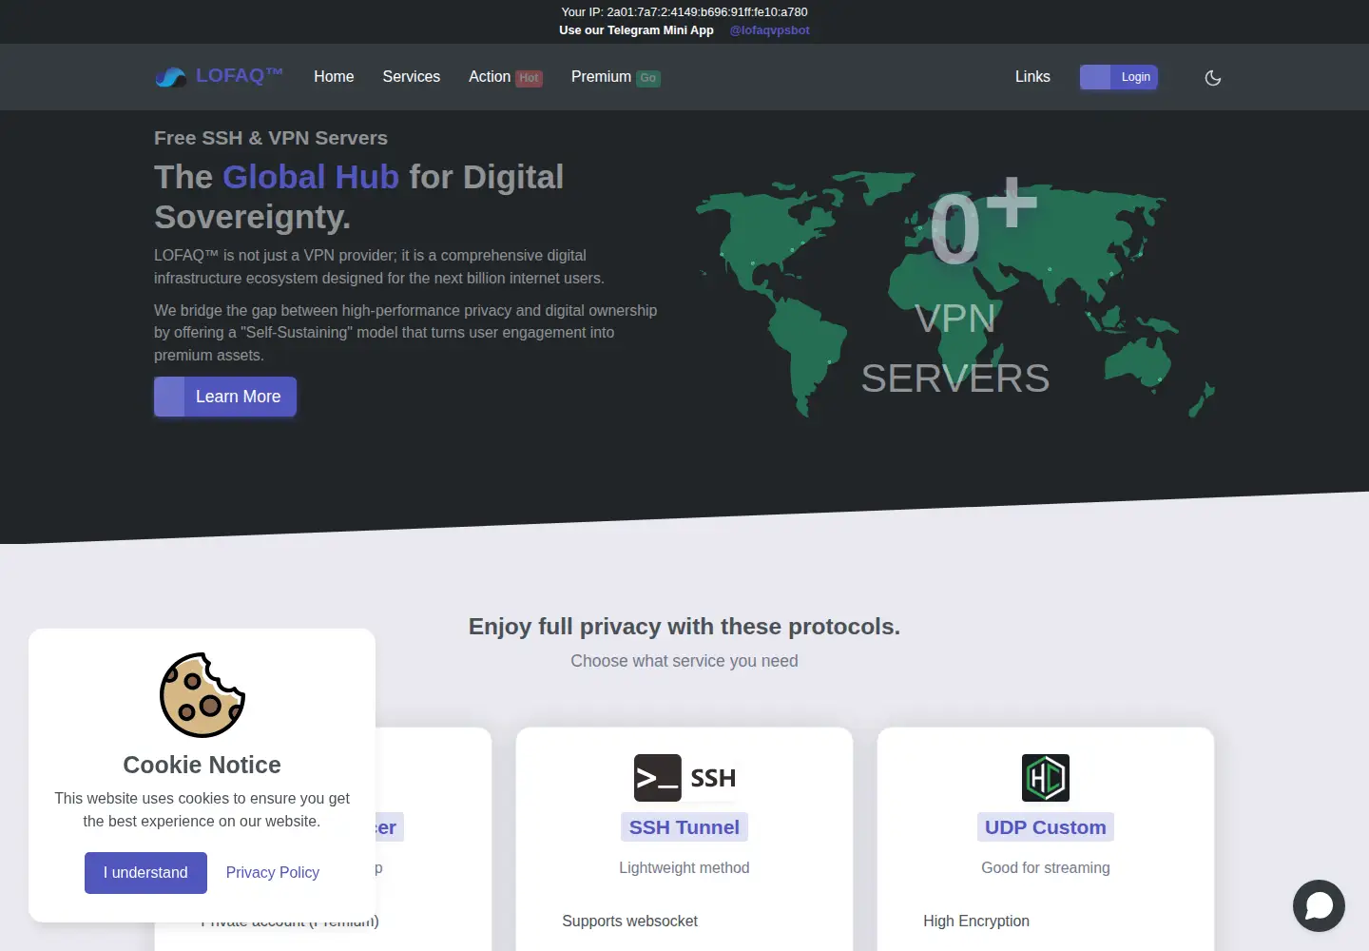Viewport: 1369px width, 951px height.
Task: Click the Learn More button
Action: pos(225,397)
